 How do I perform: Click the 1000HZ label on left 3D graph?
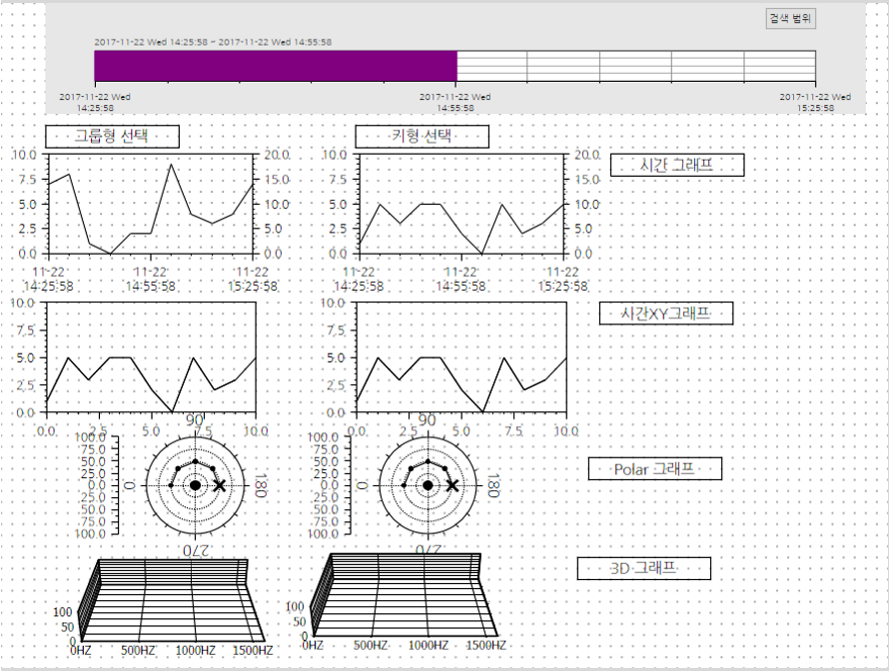click(195, 651)
